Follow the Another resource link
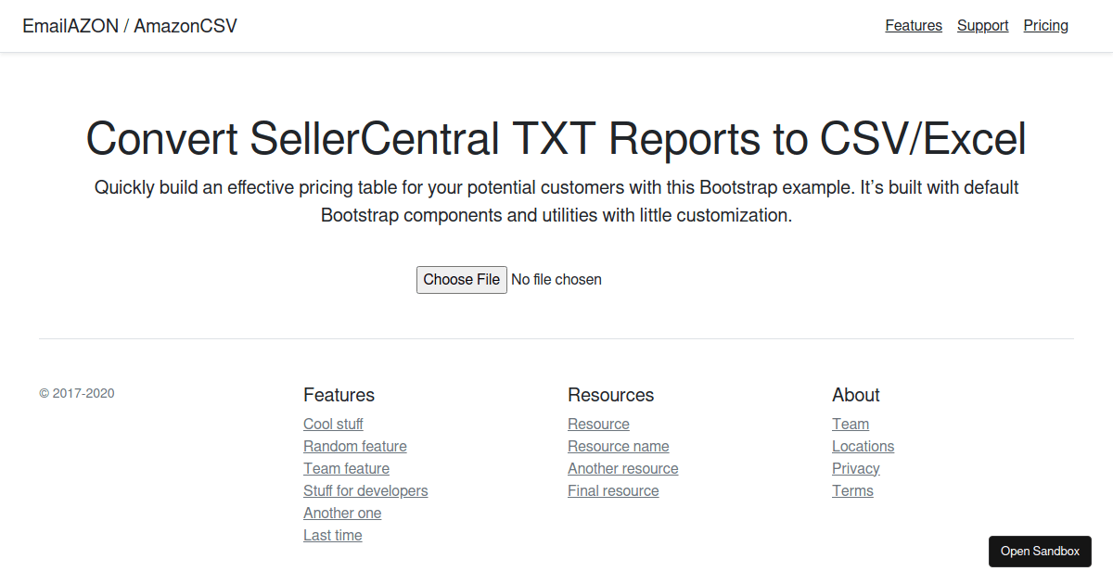 point(623,468)
